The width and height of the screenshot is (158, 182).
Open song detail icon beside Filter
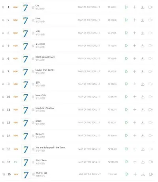(33, 20)
